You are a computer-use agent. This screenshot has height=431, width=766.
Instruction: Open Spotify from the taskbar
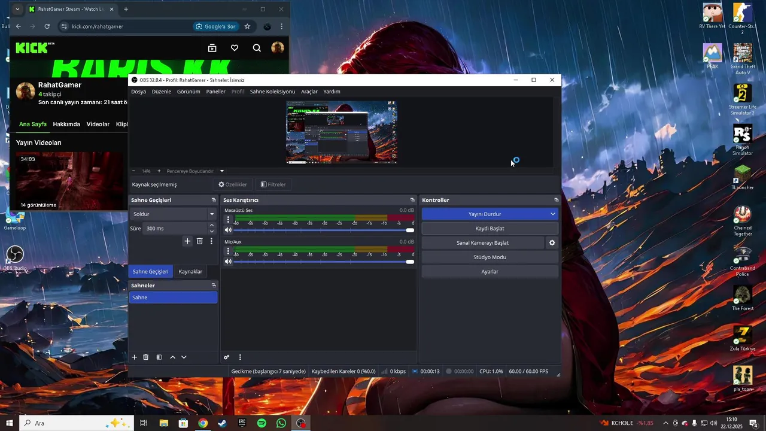262,423
